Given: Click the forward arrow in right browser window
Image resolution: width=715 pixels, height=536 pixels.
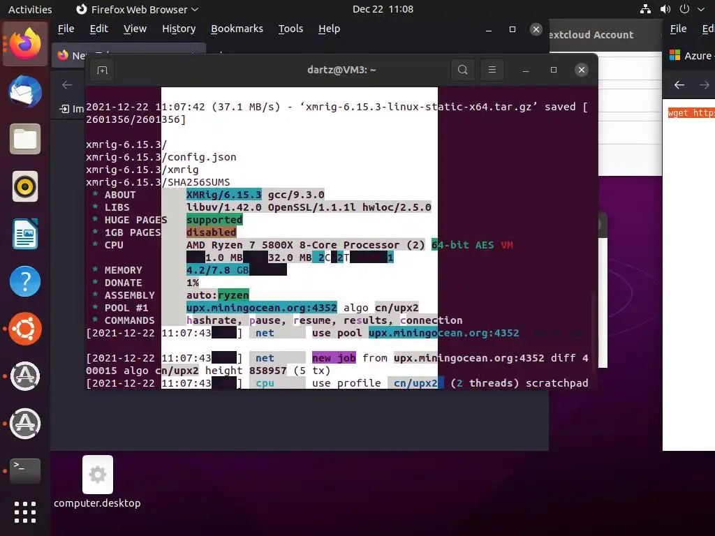Looking at the screenshot, I should point(705,84).
